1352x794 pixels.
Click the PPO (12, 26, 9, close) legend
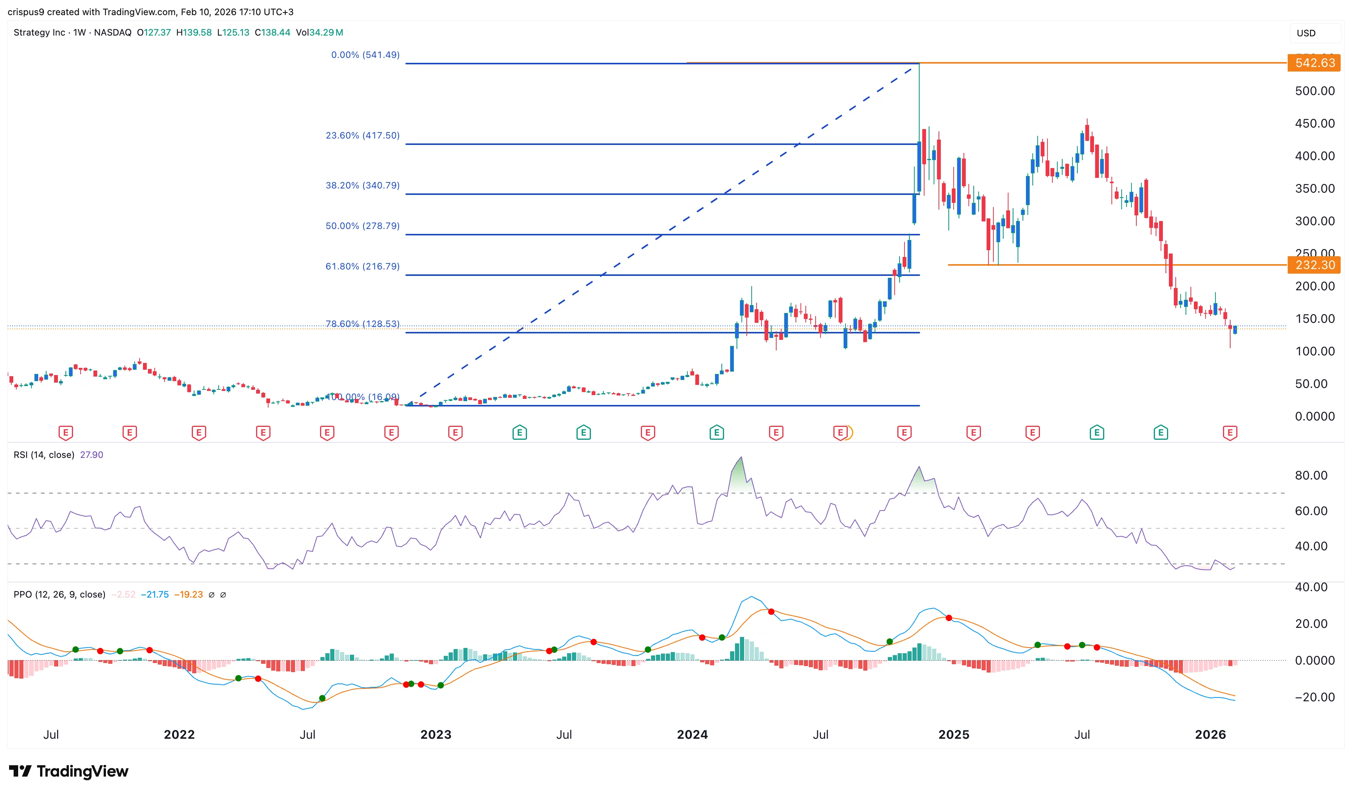tap(59, 594)
